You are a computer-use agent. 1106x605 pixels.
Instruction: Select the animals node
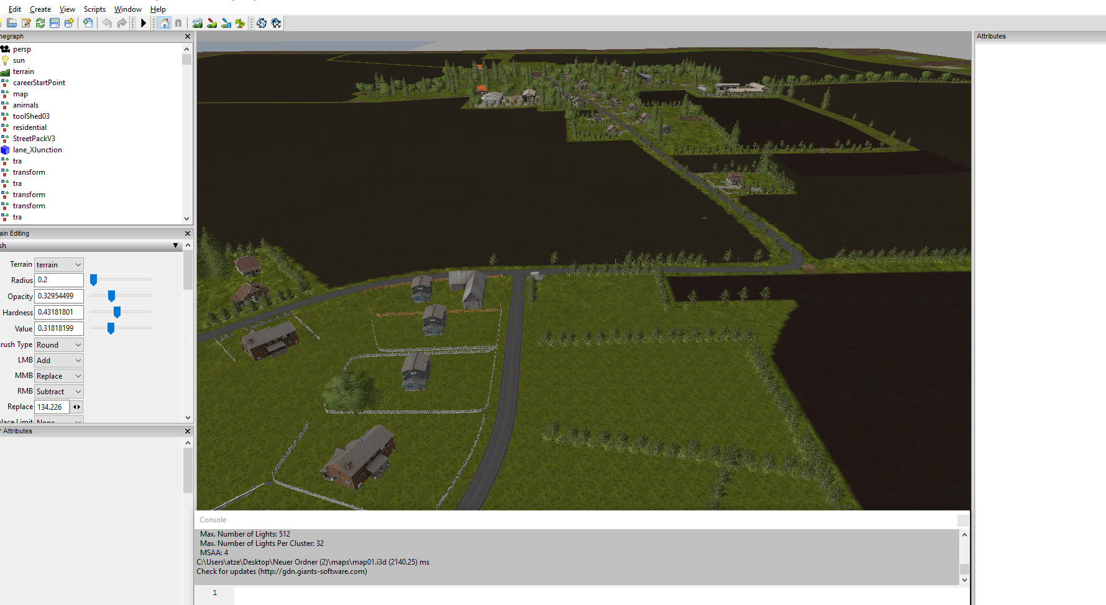(25, 105)
